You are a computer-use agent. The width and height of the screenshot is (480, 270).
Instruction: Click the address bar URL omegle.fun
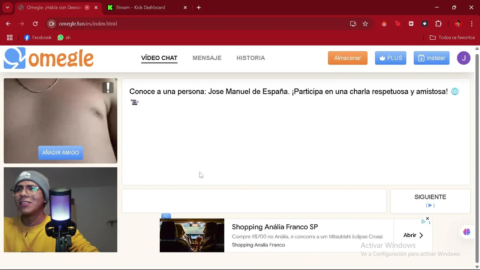[88, 24]
